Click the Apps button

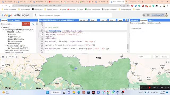point(120,20)
